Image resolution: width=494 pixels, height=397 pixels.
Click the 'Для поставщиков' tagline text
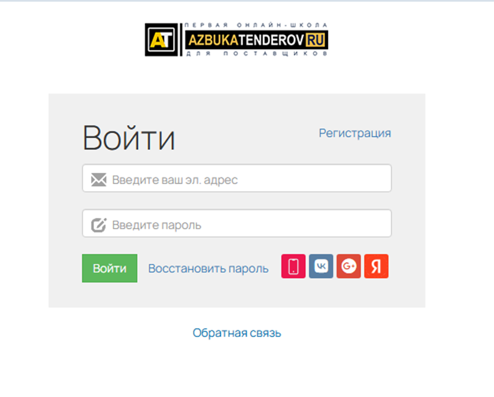(257, 54)
